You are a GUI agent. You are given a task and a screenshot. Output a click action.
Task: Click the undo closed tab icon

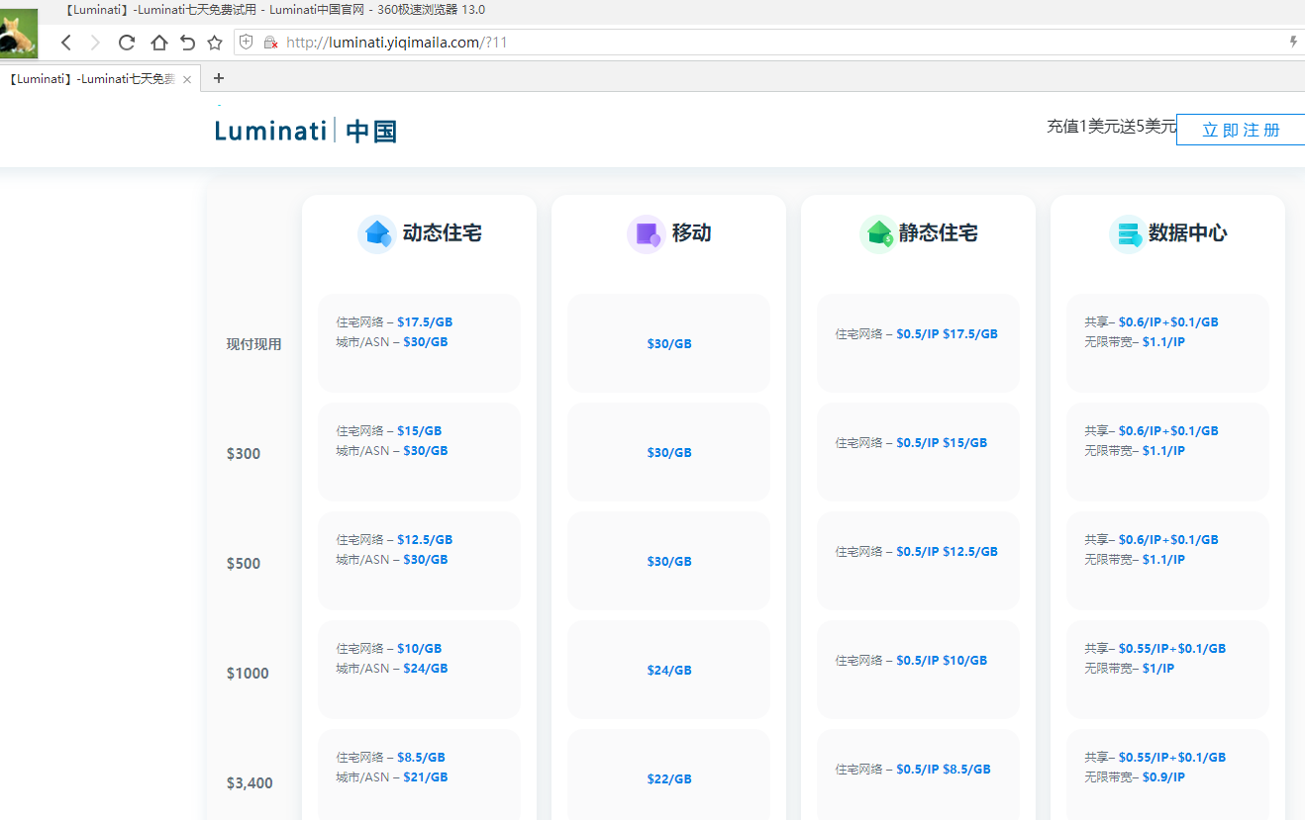tap(187, 43)
